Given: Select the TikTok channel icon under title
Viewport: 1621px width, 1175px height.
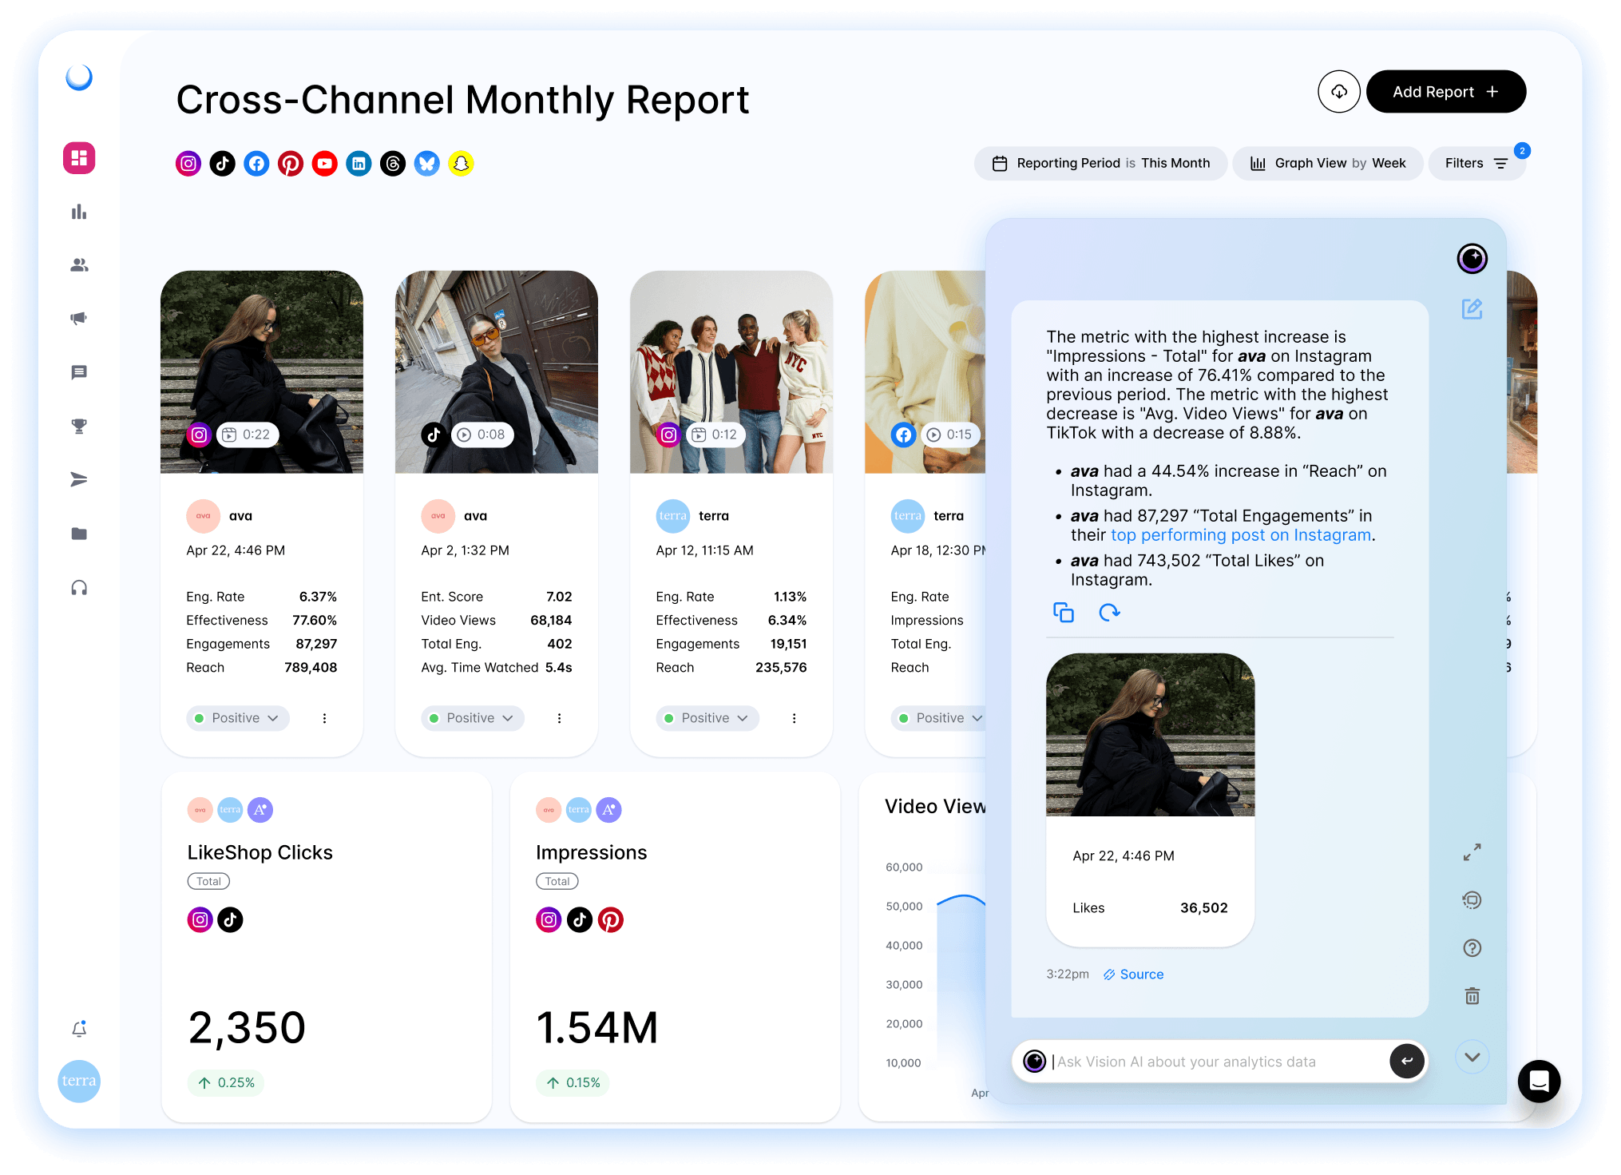Looking at the screenshot, I should pyautogui.click(x=223, y=164).
